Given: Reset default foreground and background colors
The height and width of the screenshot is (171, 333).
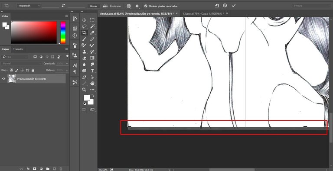Looking at the screenshot, I should (85, 103).
